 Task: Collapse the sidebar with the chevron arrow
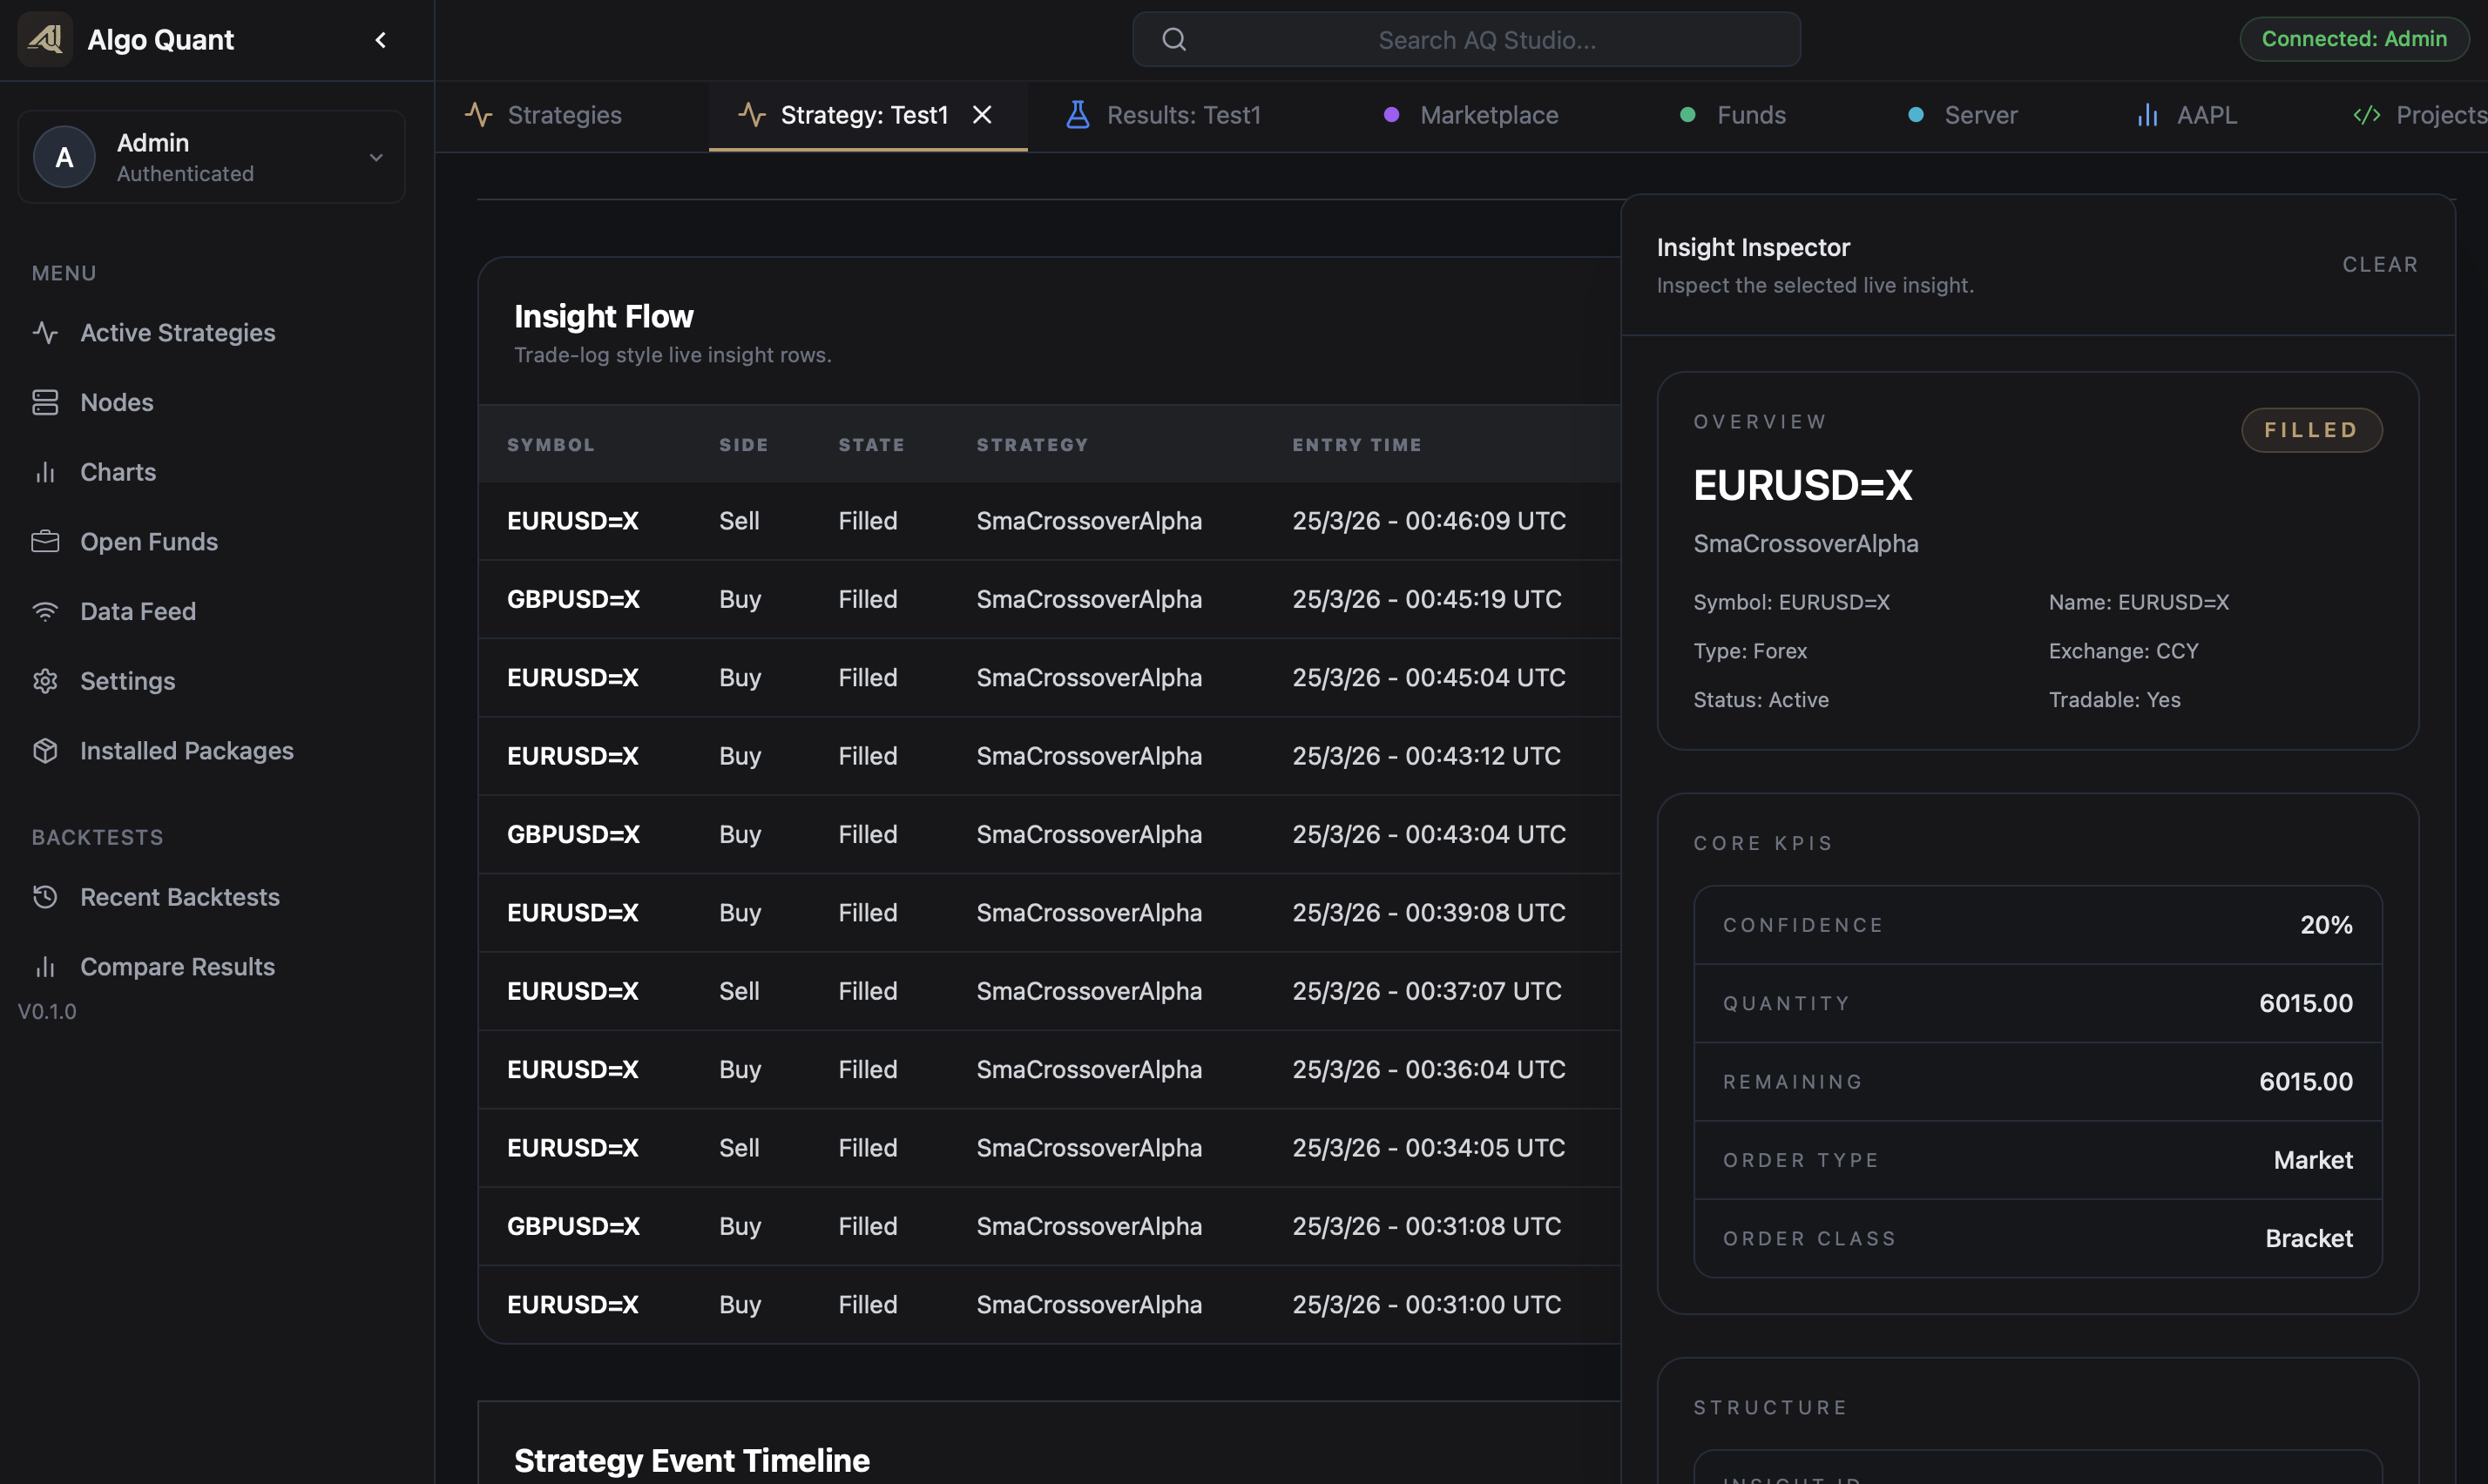coord(380,40)
